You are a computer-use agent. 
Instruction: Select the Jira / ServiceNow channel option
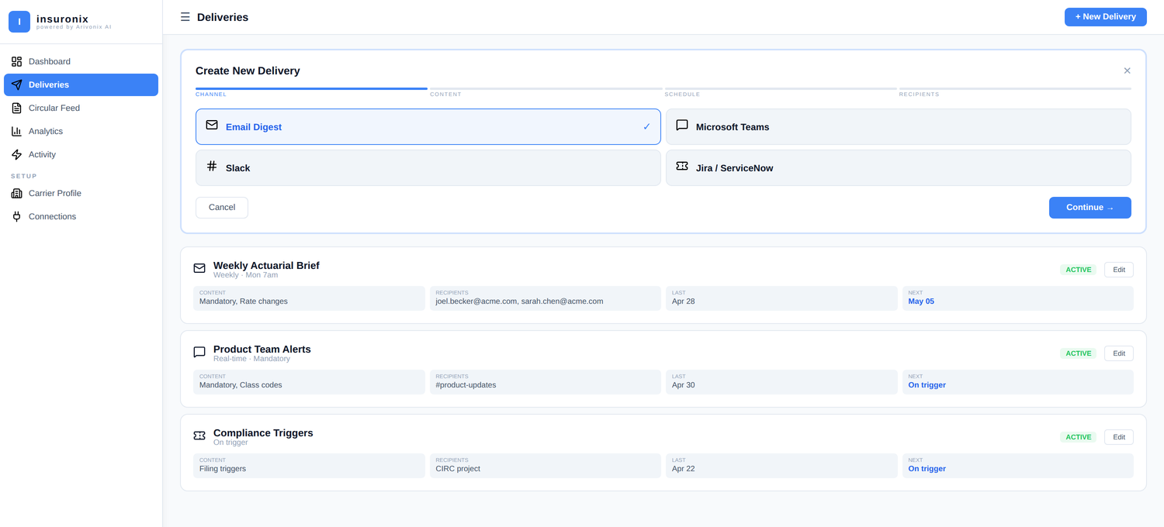(899, 167)
